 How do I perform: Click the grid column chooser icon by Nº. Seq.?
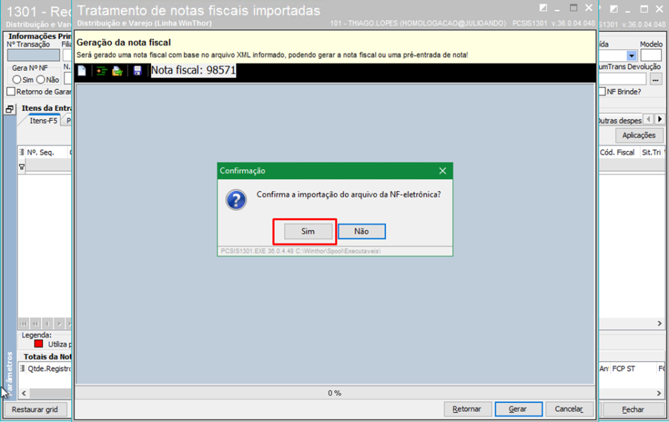pos(22,152)
